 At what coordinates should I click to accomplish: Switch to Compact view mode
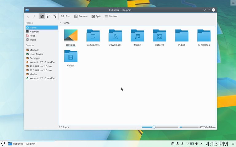(x=48, y=16)
